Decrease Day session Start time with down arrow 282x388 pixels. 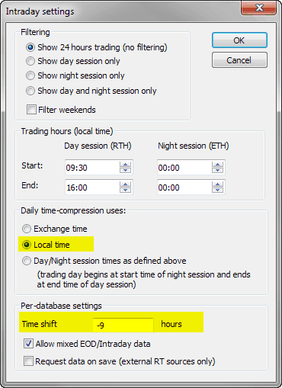pyautogui.click(x=125, y=170)
